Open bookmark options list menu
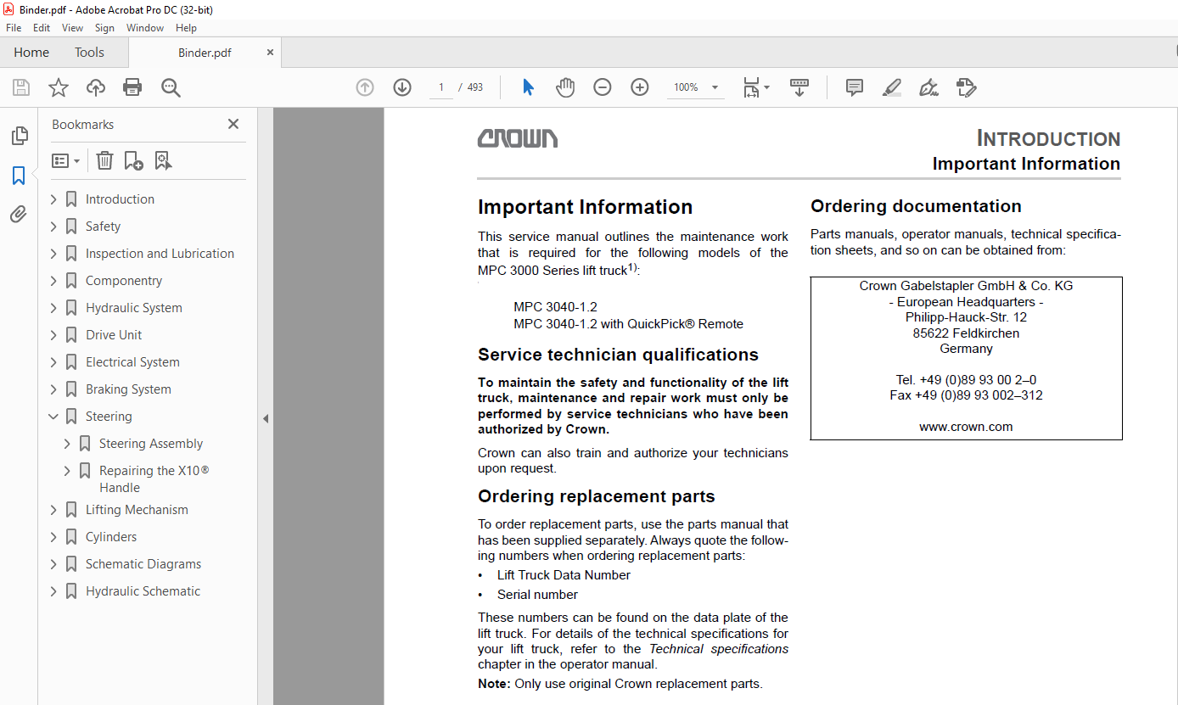This screenshot has width=1178, height=705. [66, 160]
